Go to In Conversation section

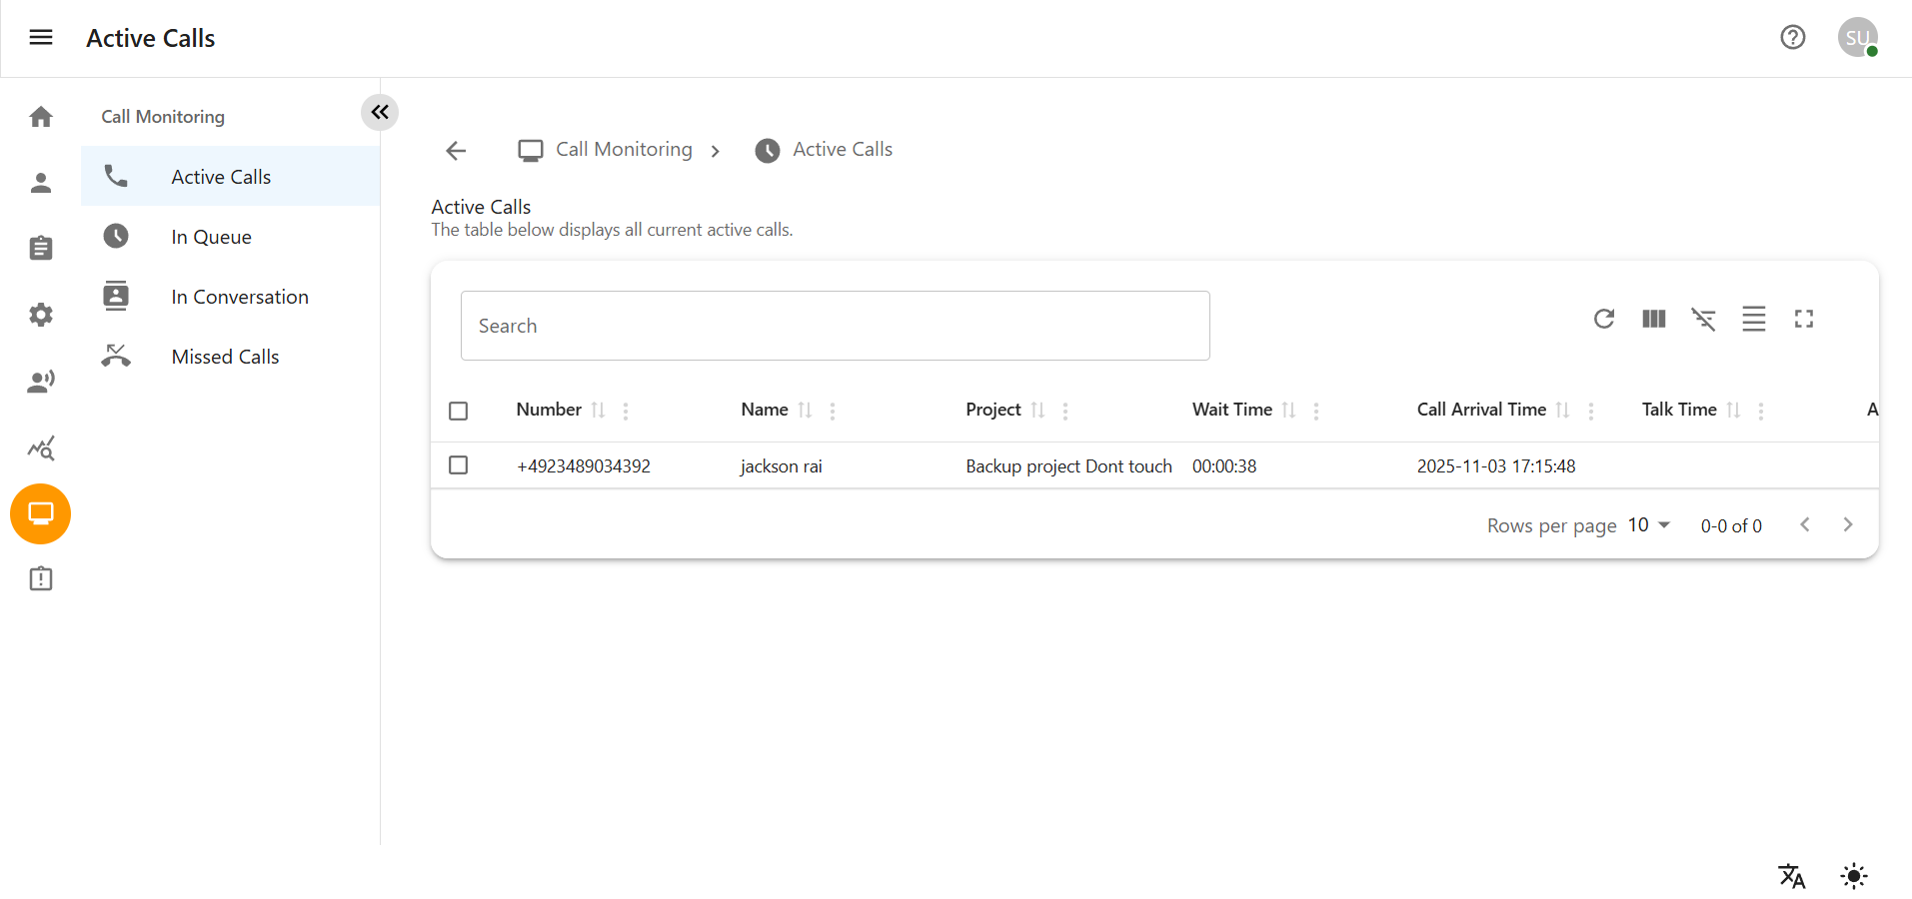coord(239,296)
